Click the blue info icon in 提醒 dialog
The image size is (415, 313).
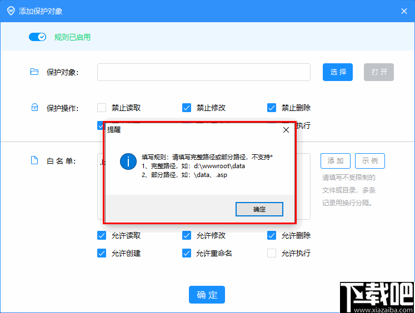click(x=128, y=161)
